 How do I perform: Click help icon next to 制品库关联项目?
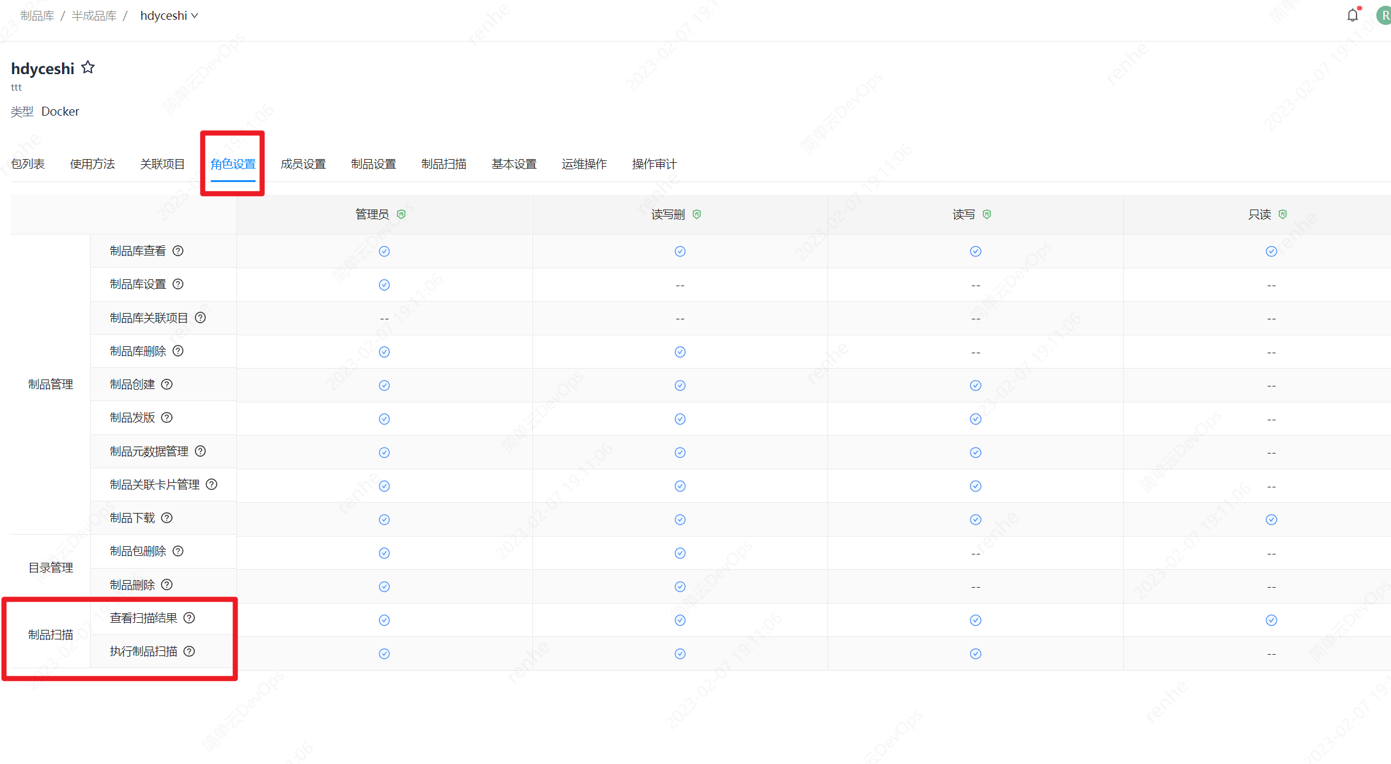coord(201,317)
